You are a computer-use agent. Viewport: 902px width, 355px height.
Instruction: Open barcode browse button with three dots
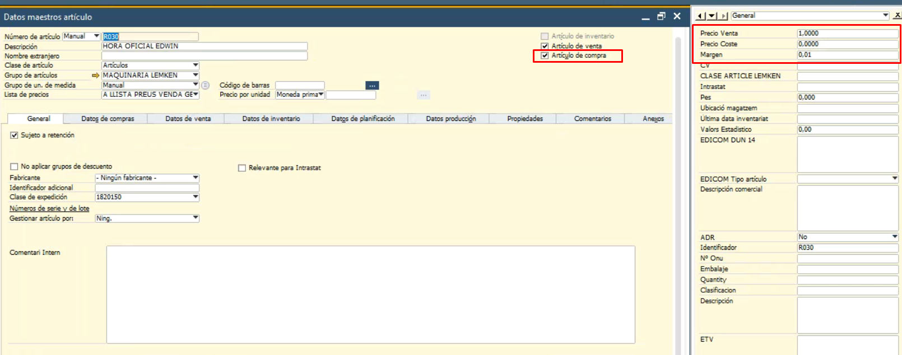pos(372,85)
